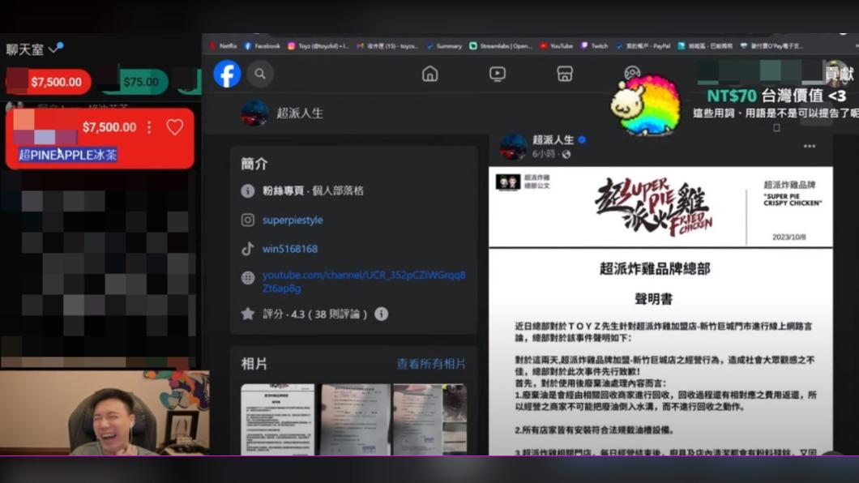Open superpiestyle Instagram link
The height and width of the screenshot is (483, 859).
click(x=293, y=220)
